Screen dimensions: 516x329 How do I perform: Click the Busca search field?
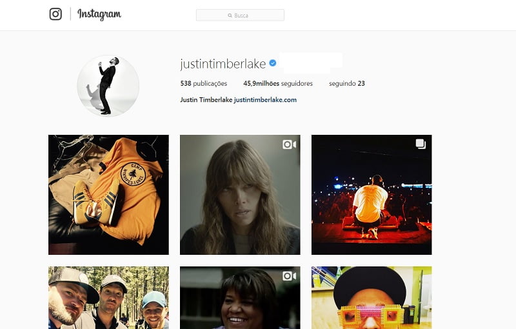240,15
